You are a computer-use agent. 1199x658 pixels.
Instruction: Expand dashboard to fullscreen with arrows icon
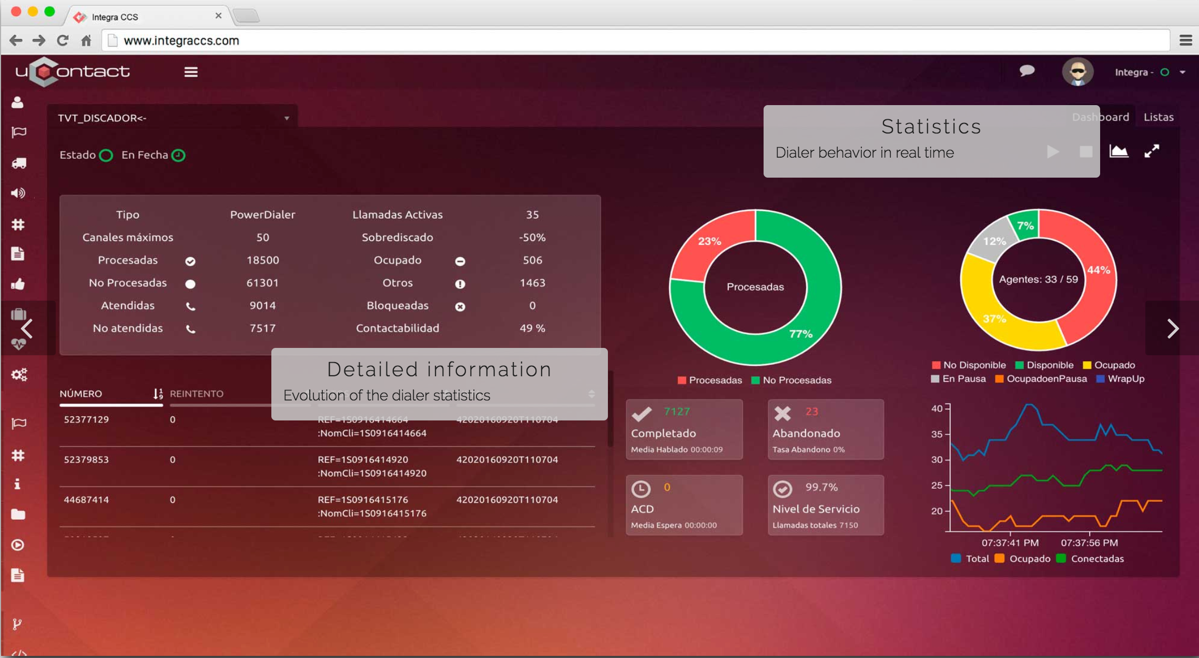(x=1152, y=151)
